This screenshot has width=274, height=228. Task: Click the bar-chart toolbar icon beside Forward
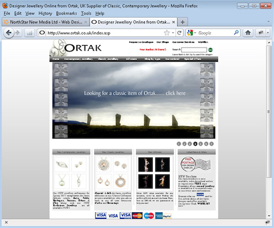tap(29, 33)
